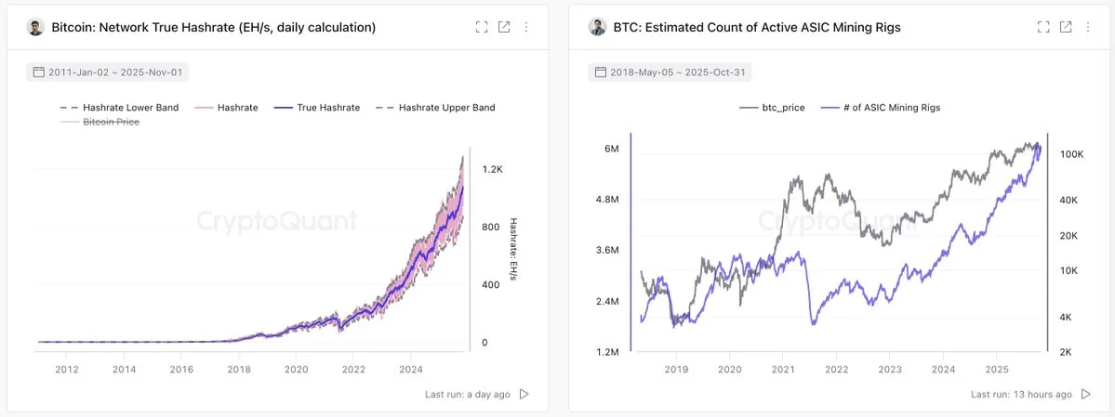Open date range 2011-Jan-02 ~ 2025-Nov-01 picker
This screenshot has width=1115, height=417.
click(x=110, y=72)
